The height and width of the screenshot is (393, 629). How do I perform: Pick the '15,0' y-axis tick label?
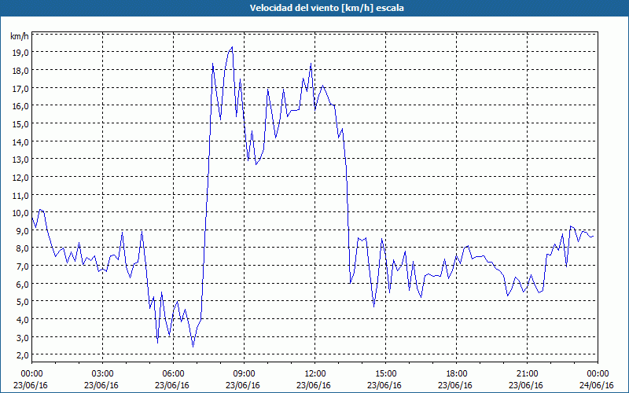[x=20, y=124]
